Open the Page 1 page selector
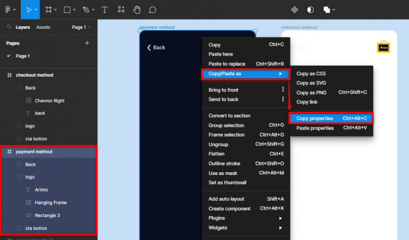The image size is (409, 240). coord(81,27)
